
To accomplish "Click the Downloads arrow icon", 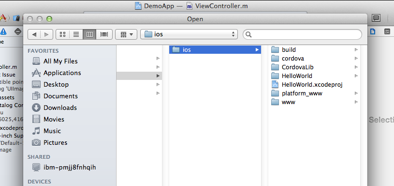I will (x=36, y=108).
